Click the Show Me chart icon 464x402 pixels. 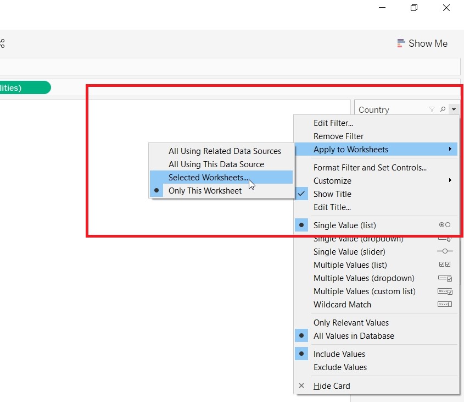click(401, 43)
